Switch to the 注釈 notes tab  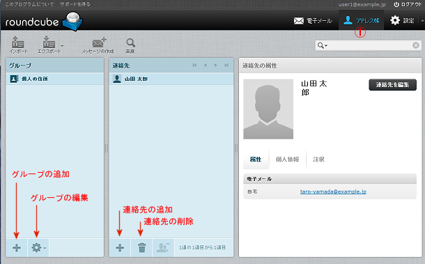(x=318, y=160)
